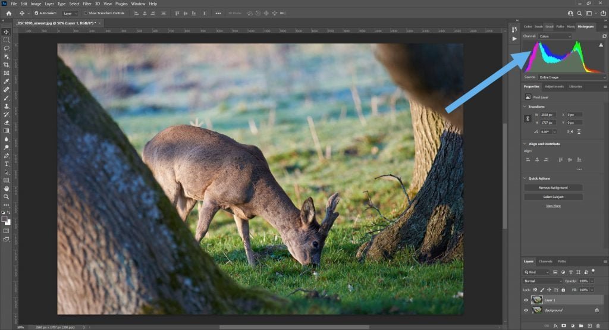Open the histogram Channel dropdown showing Colors
Viewport: 609px width, 330px height.
click(x=555, y=36)
